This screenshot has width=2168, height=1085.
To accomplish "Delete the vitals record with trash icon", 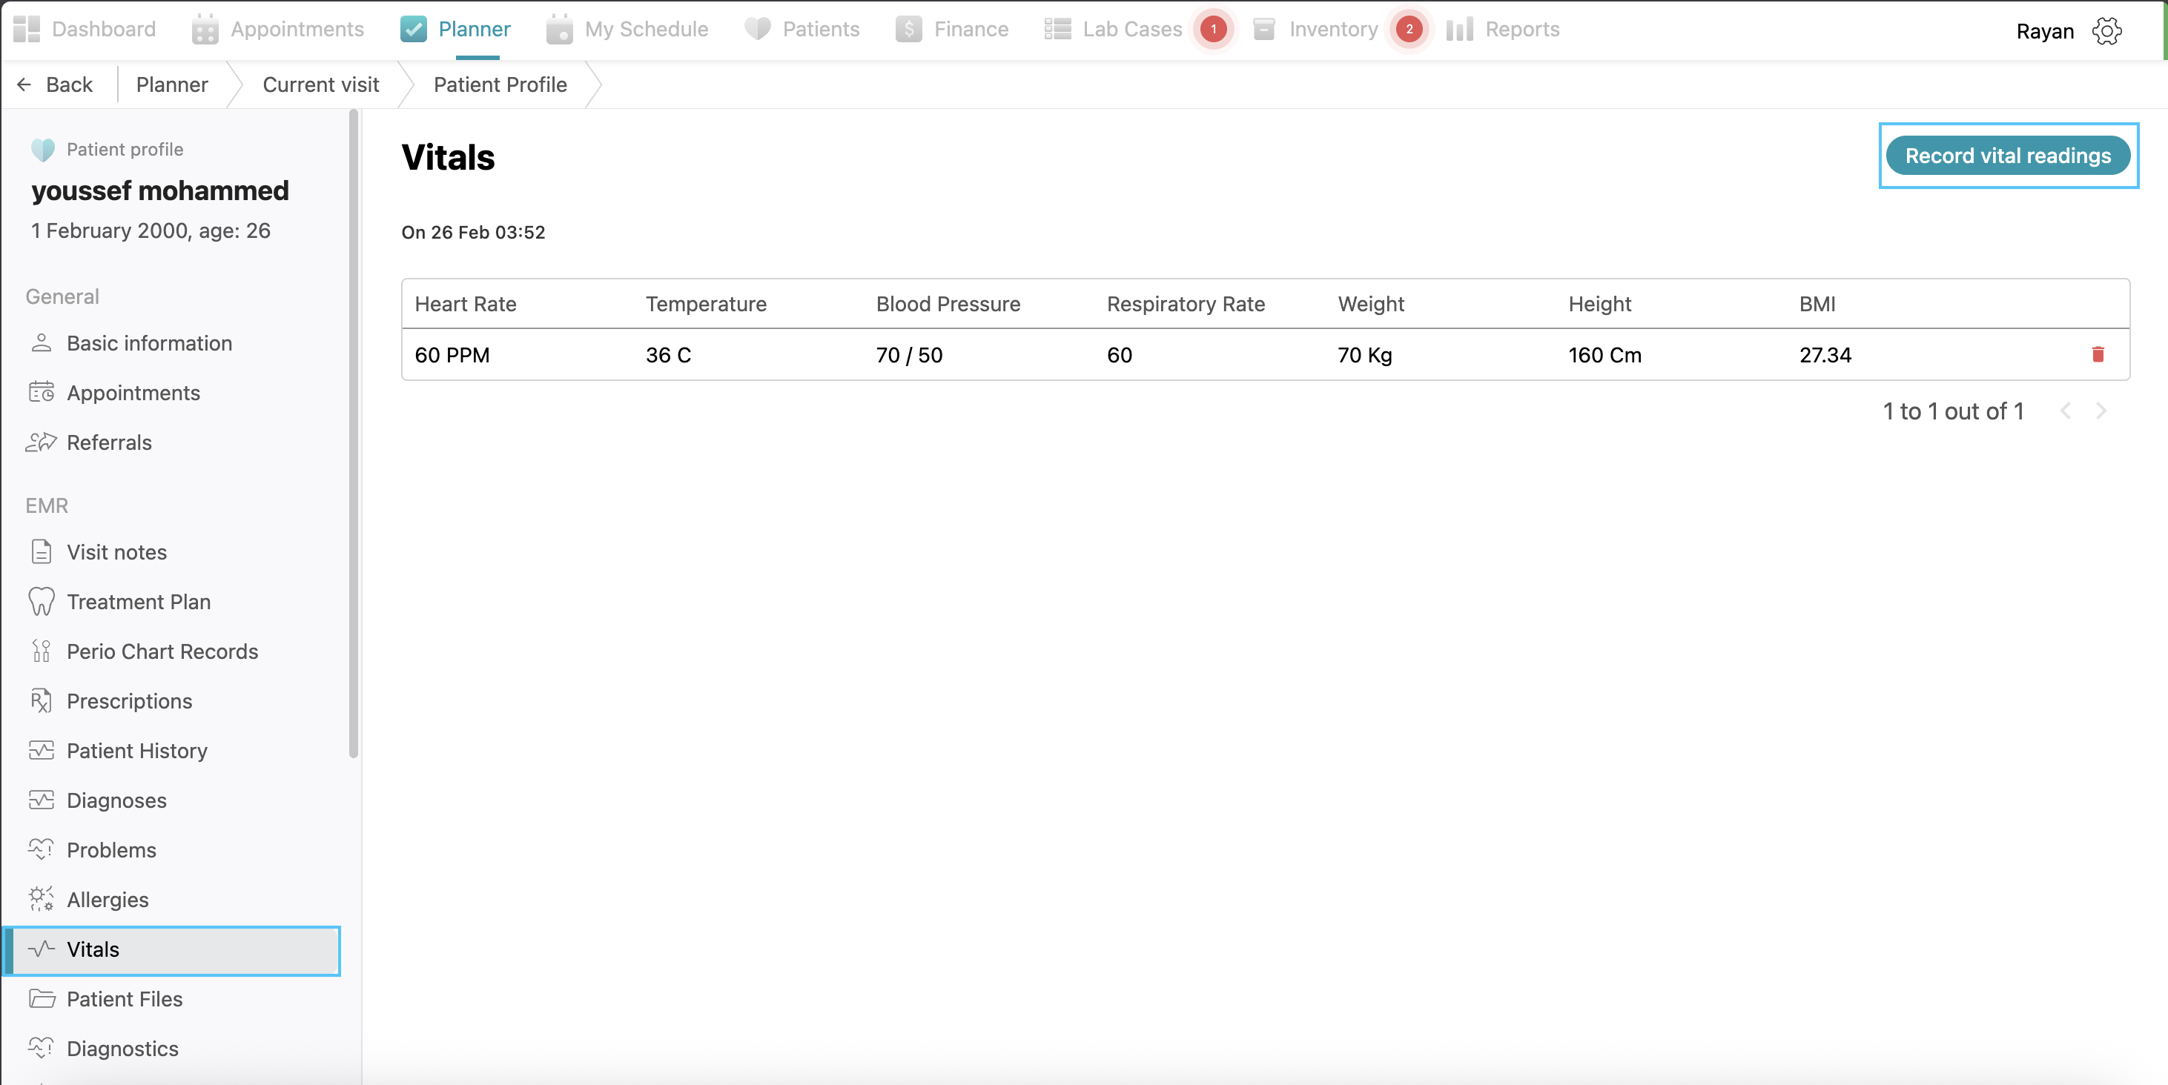I will [2098, 354].
